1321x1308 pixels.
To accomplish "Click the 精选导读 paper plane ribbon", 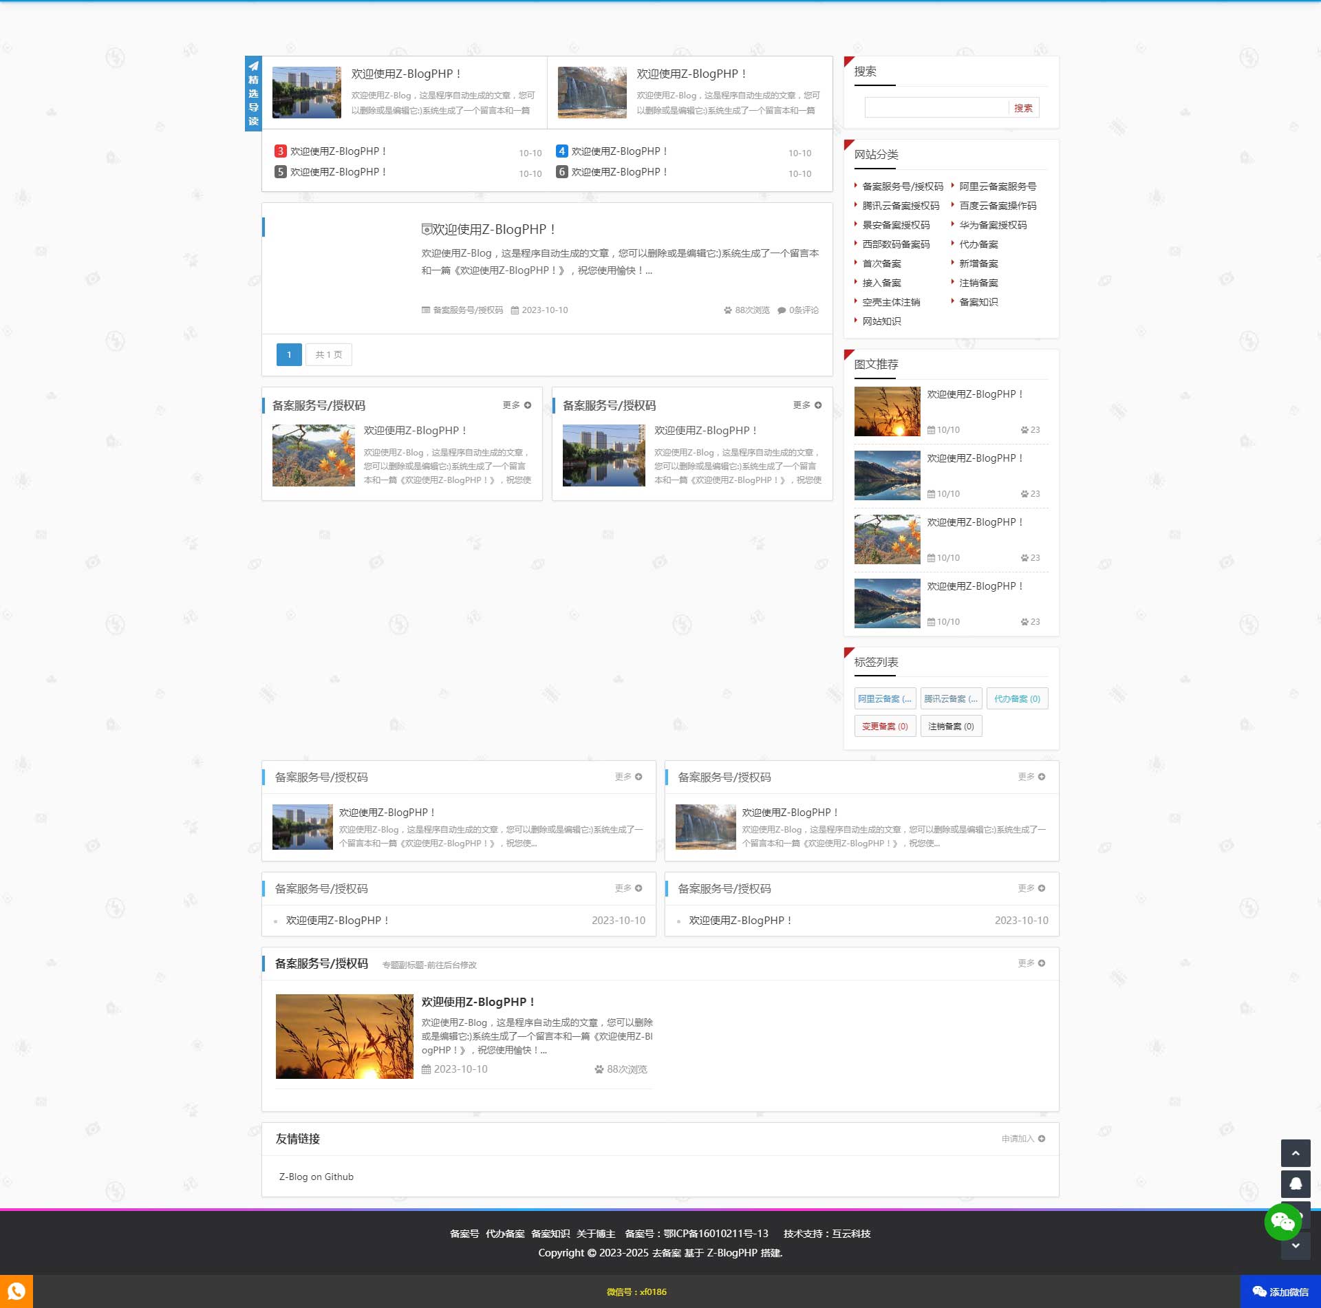I will coord(253,93).
